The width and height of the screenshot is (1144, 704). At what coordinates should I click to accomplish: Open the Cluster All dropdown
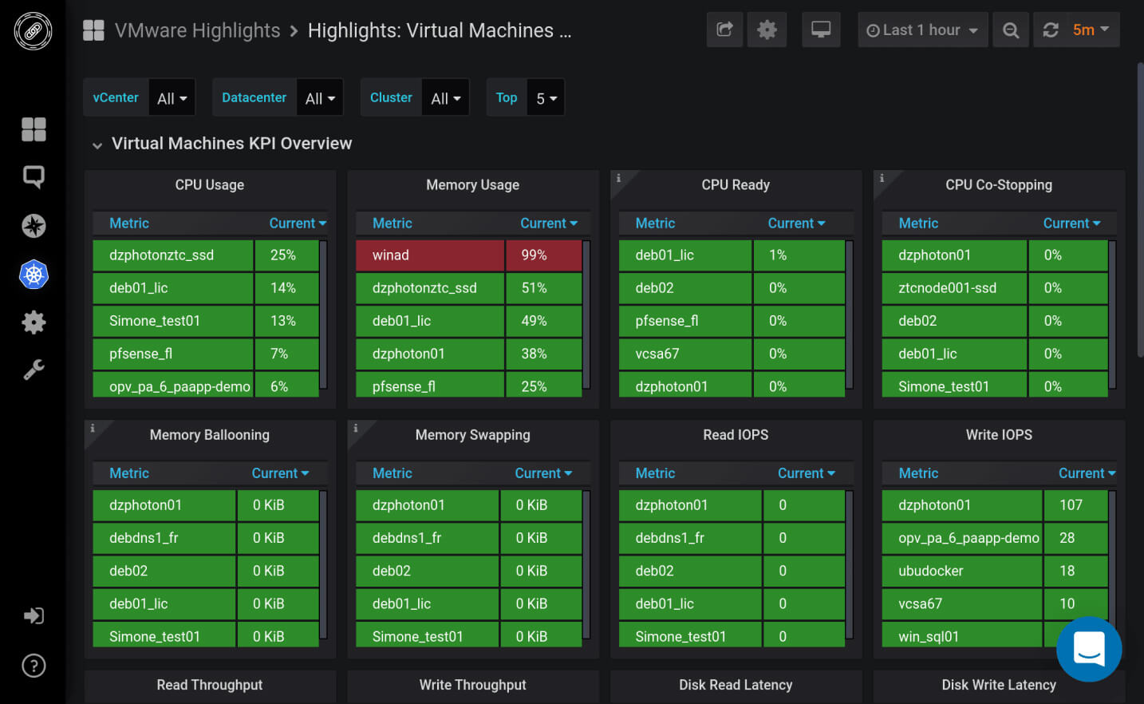point(445,97)
